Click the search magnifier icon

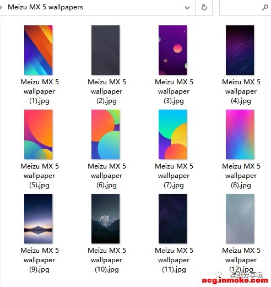[265, 8]
